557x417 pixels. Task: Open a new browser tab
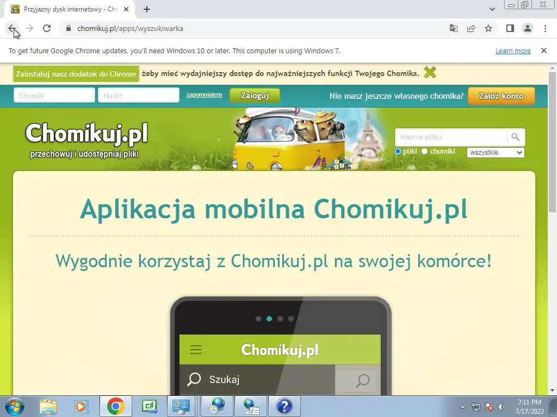coord(147,9)
